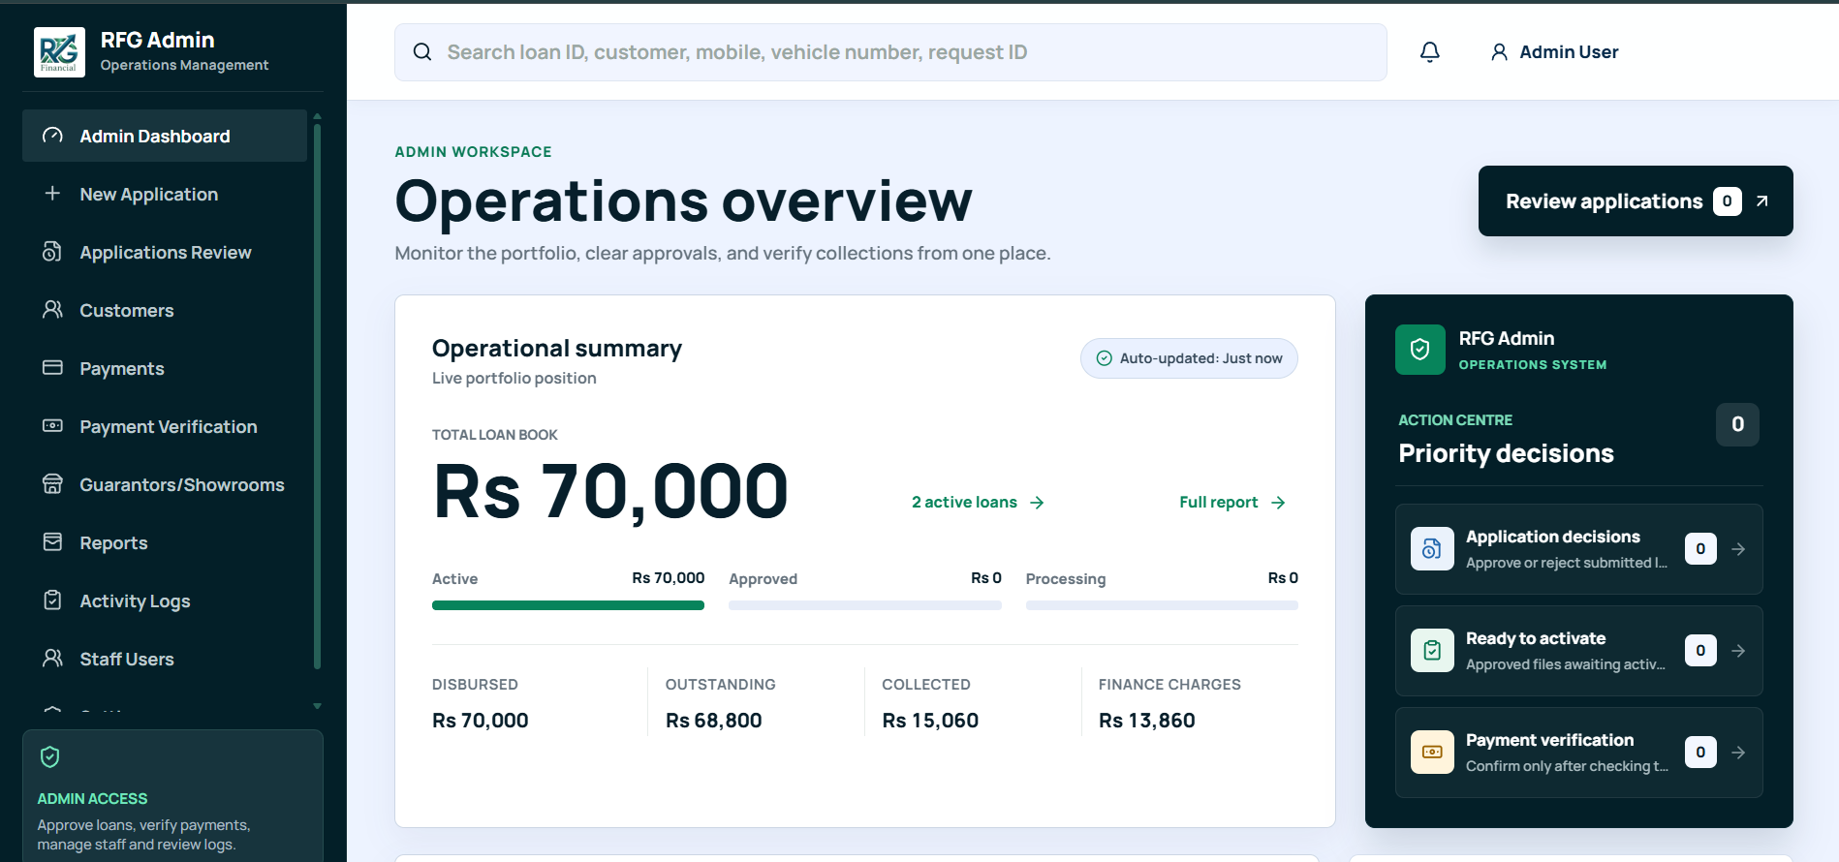Image resolution: width=1839 pixels, height=862 pixels.
Task: Click the Review applications button
Action: click(1636, 201)
